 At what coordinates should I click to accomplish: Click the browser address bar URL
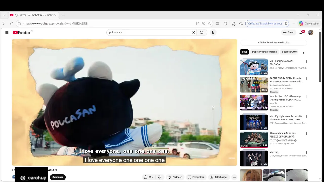tap(55, 24)
